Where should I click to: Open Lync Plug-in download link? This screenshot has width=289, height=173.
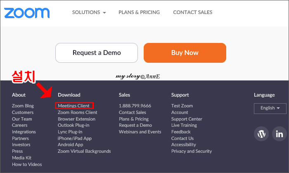[70, 132]
